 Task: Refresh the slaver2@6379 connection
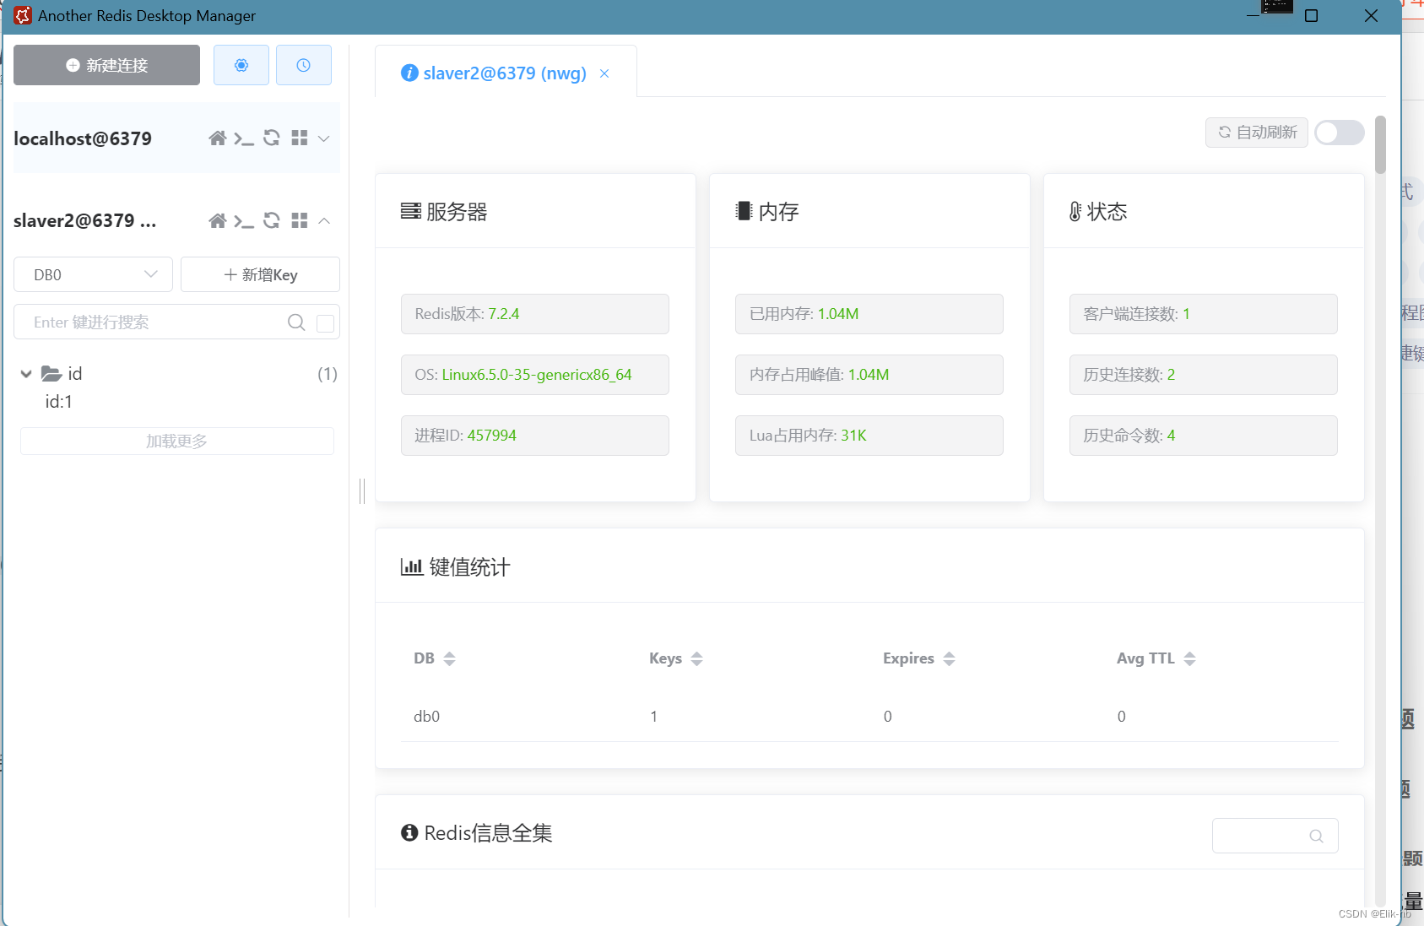[x=272, y=220]
